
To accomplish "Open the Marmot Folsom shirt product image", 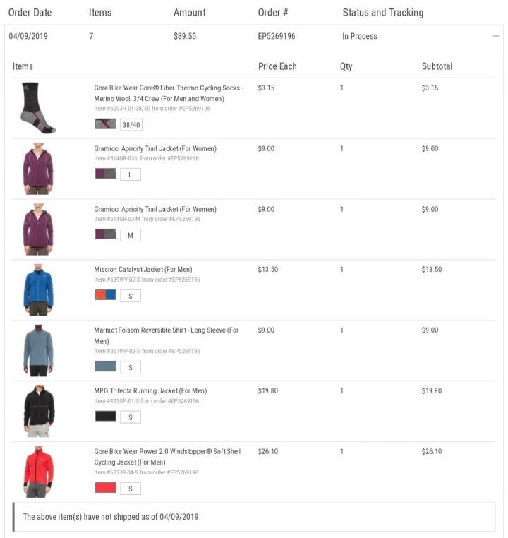I will 38,350.
